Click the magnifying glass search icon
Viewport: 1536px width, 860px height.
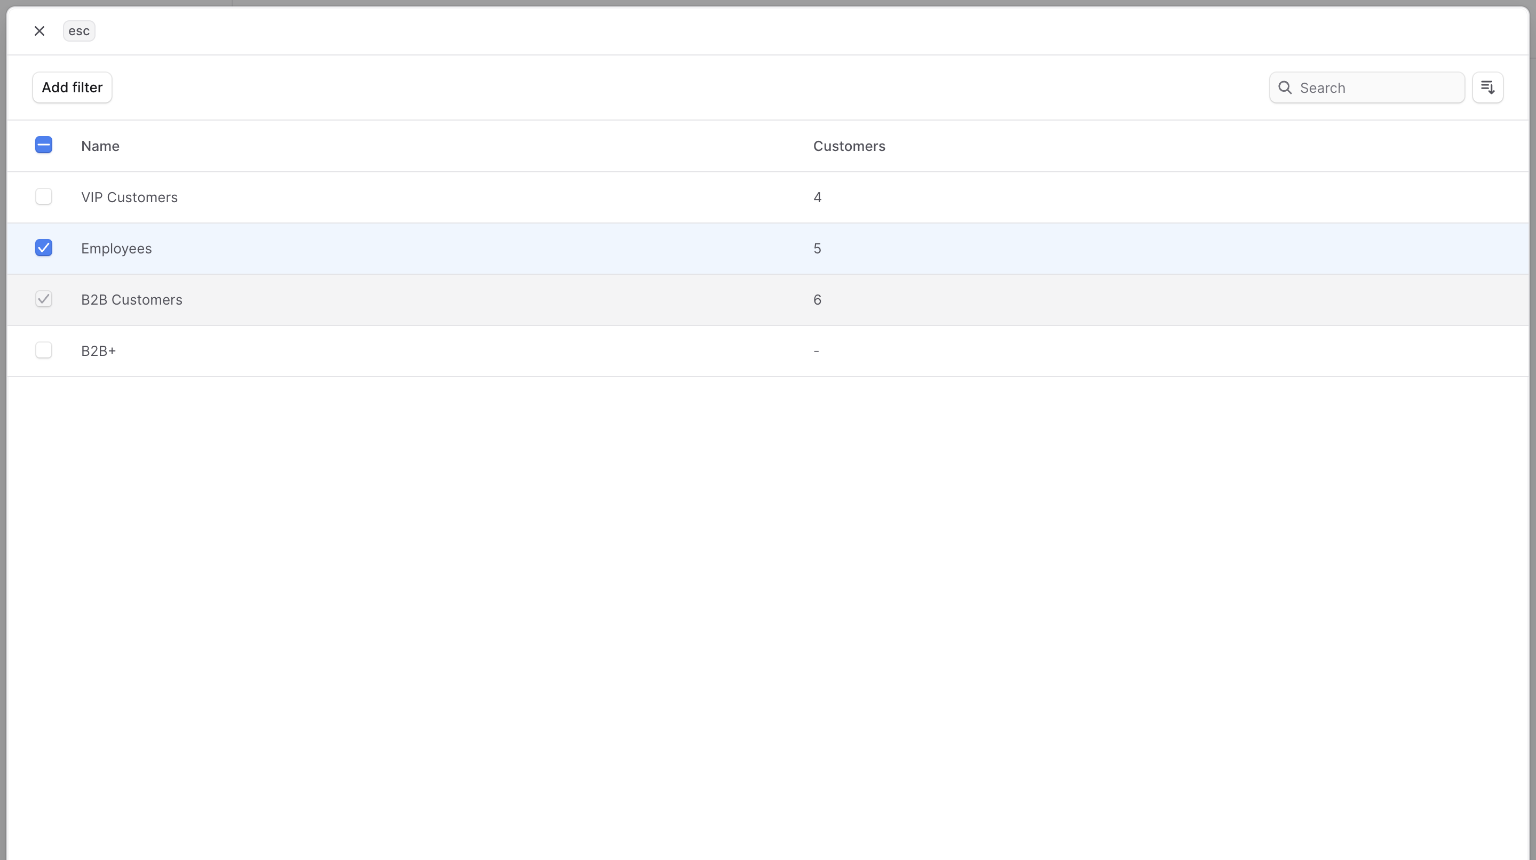(x=1285, y=87)
